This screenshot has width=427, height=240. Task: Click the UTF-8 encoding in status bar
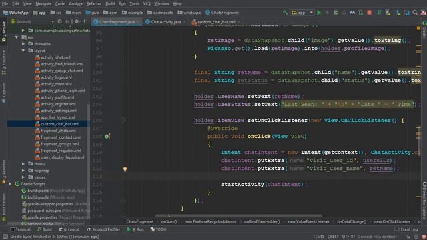pos(348,237)
